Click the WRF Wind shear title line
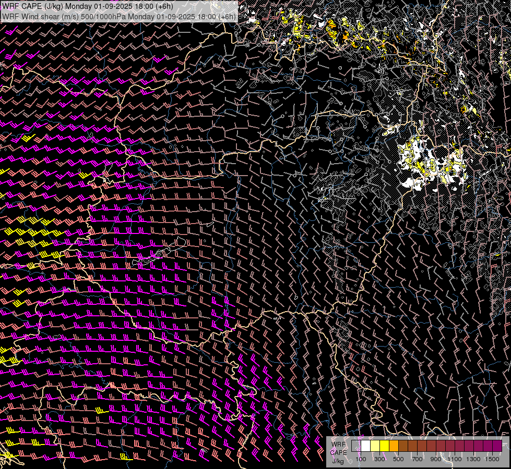 pos(119,16)
